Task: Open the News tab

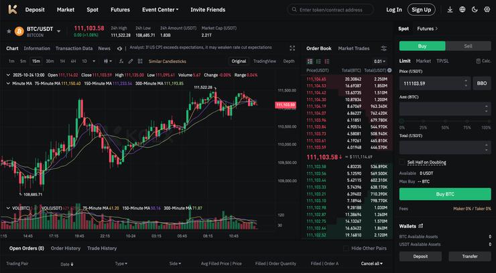Action: (104, 48)
